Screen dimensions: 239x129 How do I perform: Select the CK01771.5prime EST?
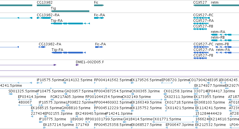click(x=173, y=122)
